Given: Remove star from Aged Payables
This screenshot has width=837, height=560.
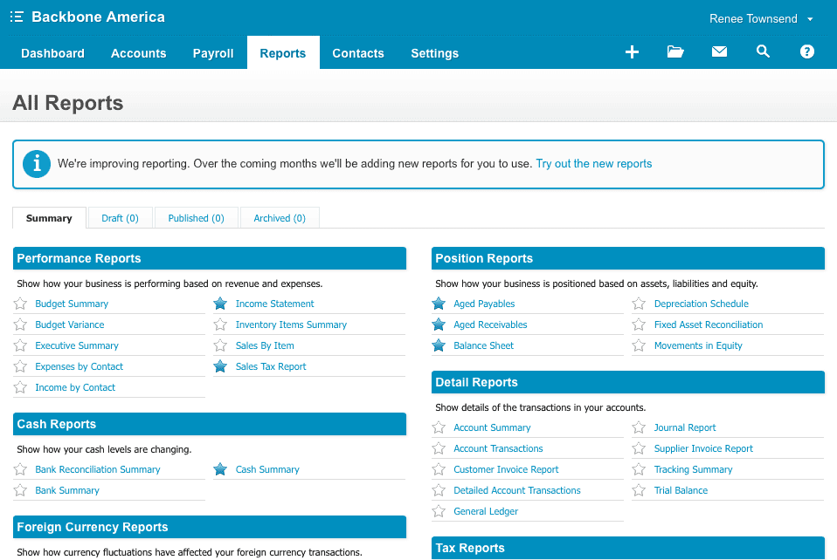Looking at the screenshot, I should point(439,304).
